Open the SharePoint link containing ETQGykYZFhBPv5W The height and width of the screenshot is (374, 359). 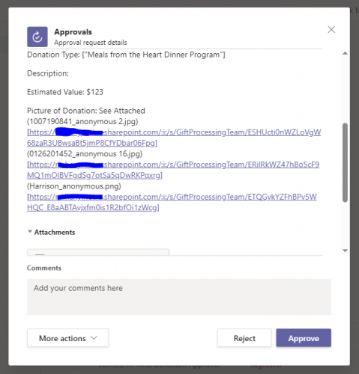click(172, 202)
